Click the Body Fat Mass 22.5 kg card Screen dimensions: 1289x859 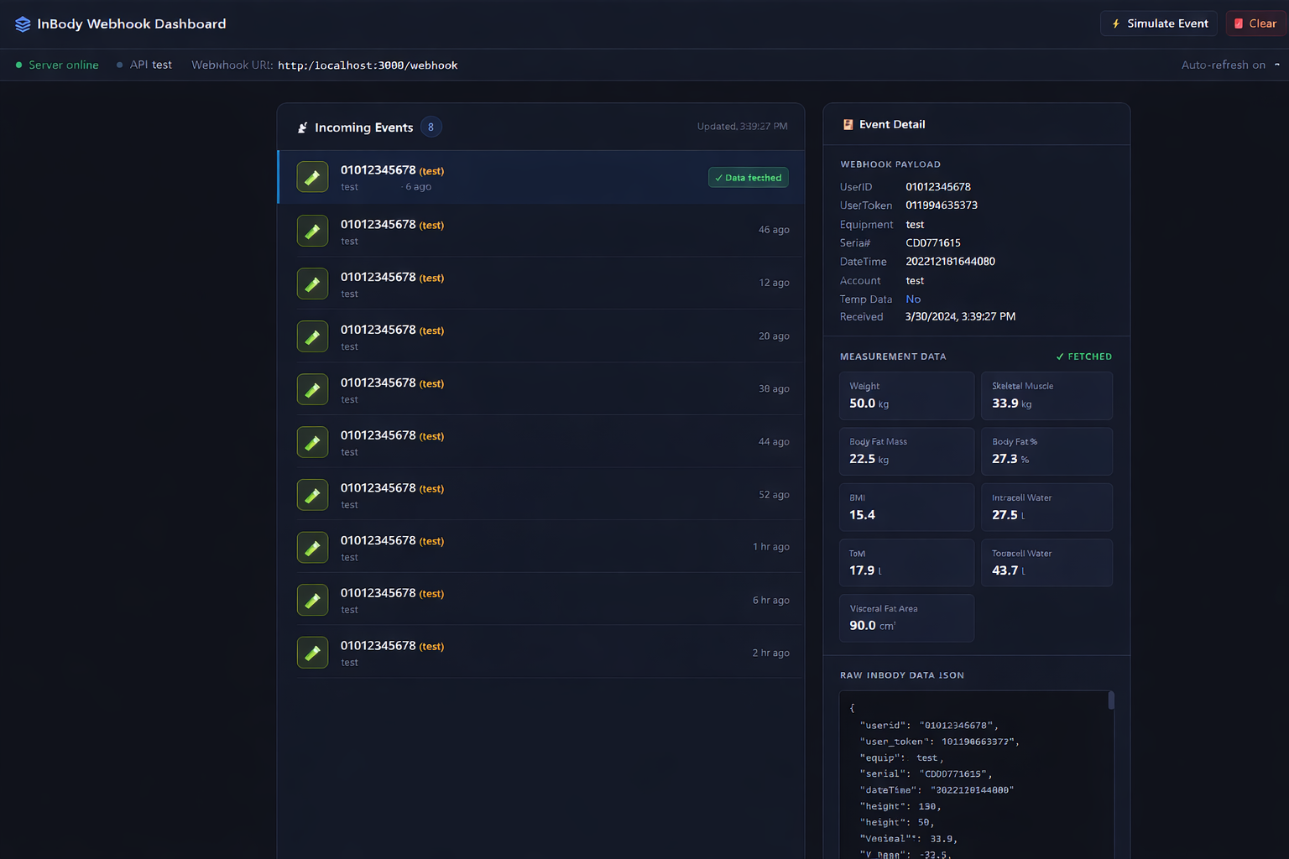pyautogui.click(x=907, y=451)
